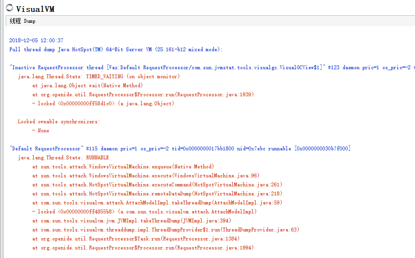Click WindowsVirtualMachine.enqueue(Native Method) line

coord(123,166)
